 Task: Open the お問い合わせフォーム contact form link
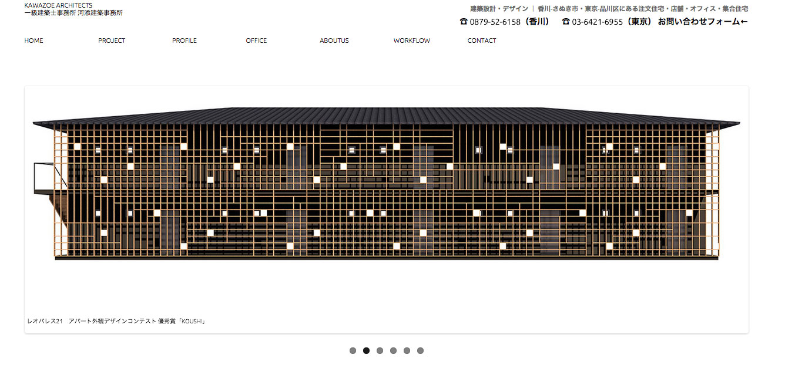[703, 22]
